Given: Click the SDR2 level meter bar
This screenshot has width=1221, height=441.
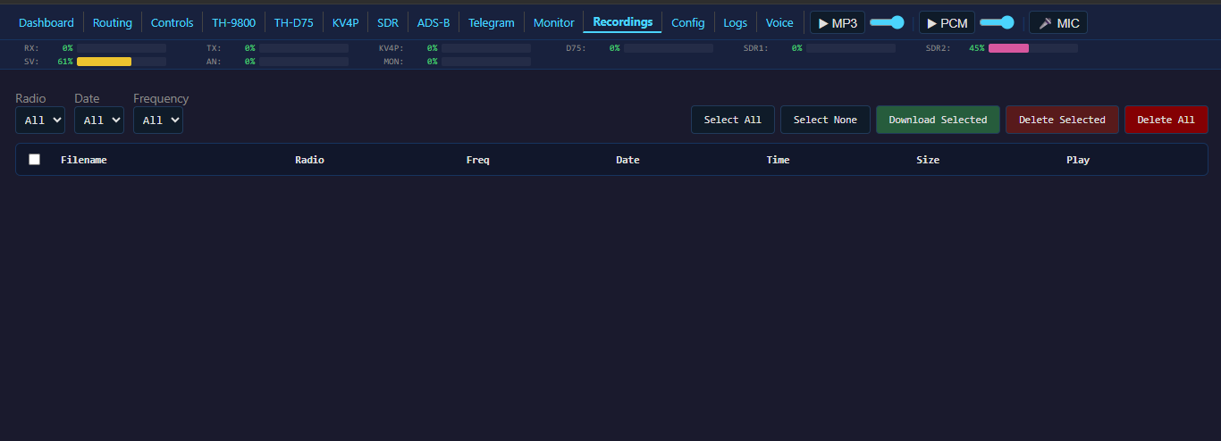Looking at the screenshot, I should tap(1033, 48).
